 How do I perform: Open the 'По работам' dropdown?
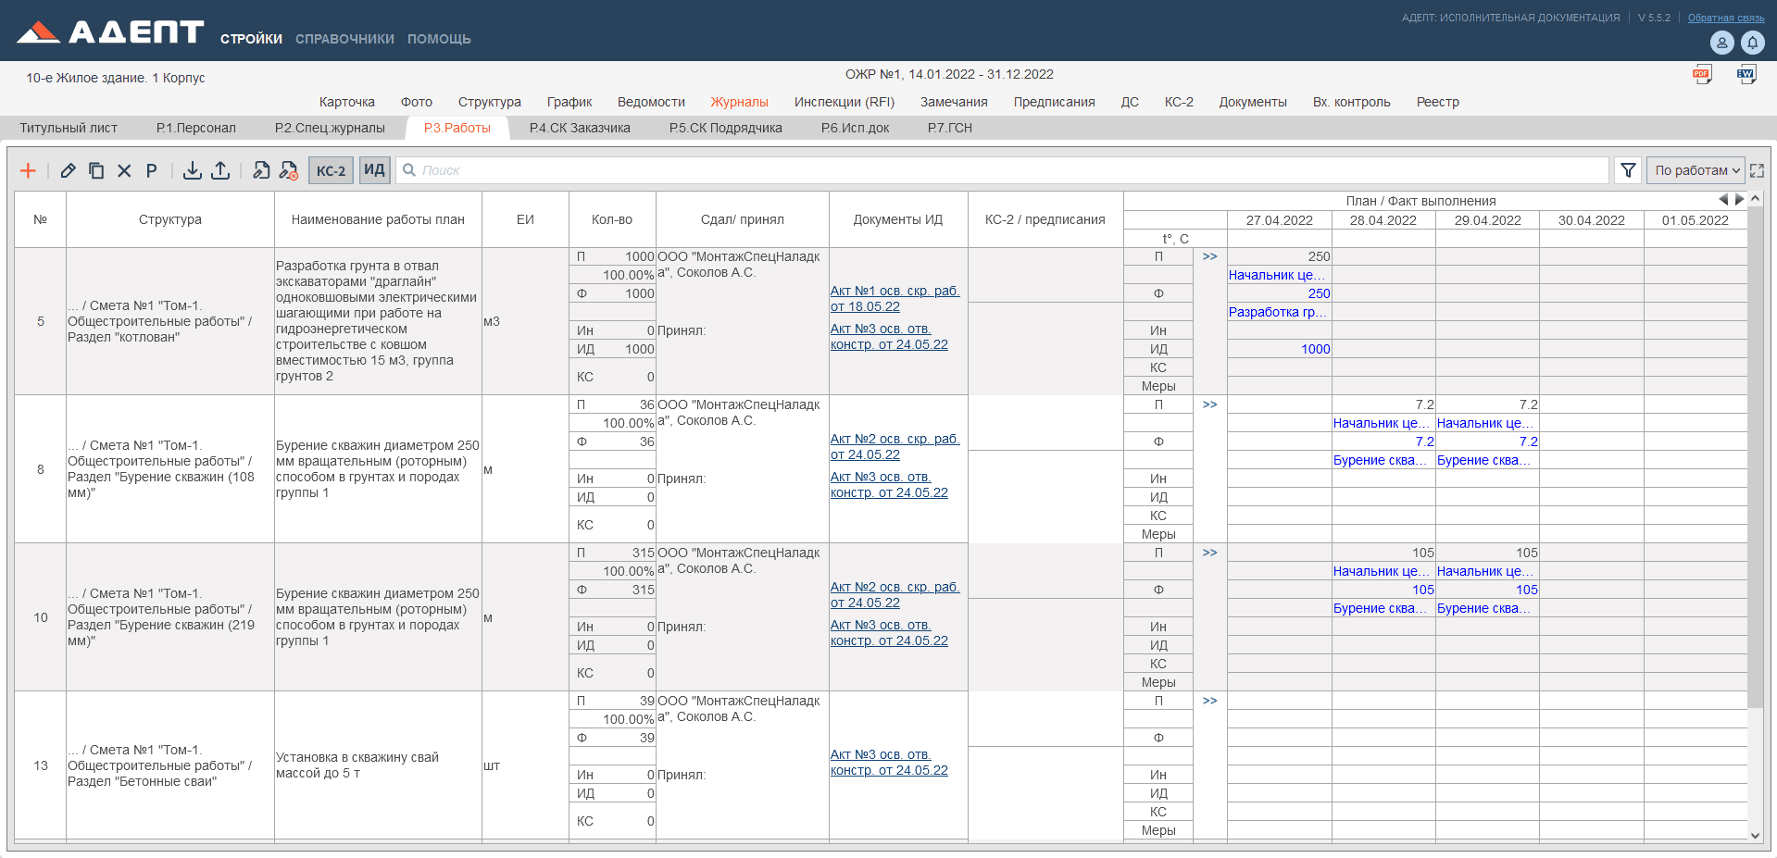(1695, 170)
